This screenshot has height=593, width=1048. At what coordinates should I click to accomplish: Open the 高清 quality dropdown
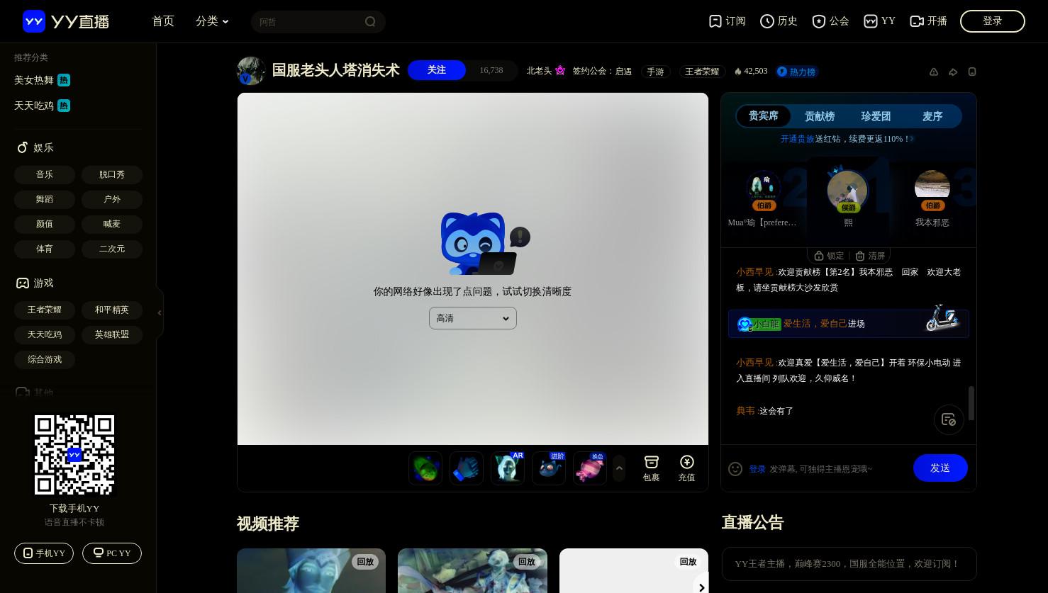(473, 318)
